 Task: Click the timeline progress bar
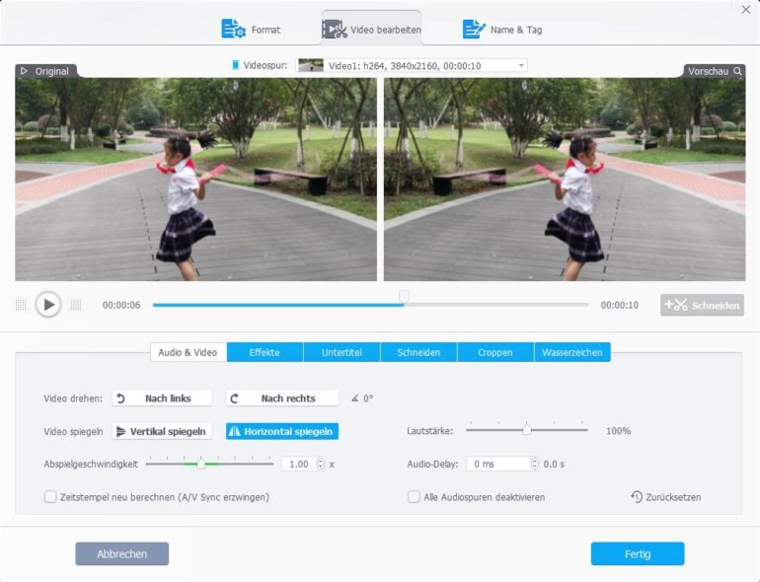point(370,305)
